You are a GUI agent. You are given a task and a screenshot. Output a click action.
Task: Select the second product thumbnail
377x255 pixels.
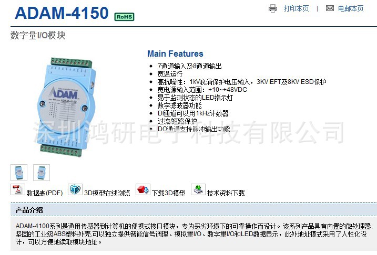click(x=42, y=173)
